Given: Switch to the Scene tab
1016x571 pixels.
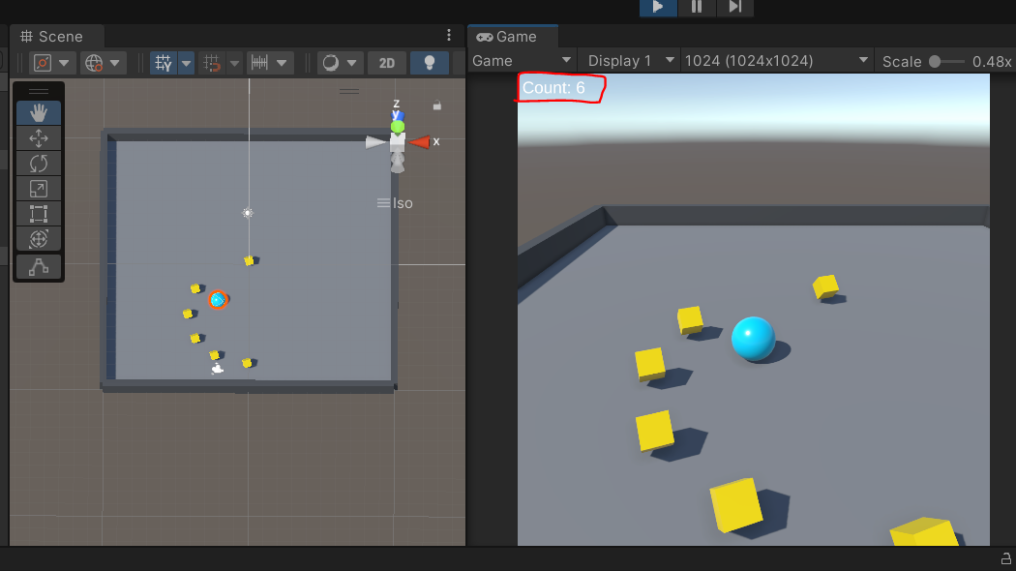Looking at the screenshot, I should click(x=52, y=37).
